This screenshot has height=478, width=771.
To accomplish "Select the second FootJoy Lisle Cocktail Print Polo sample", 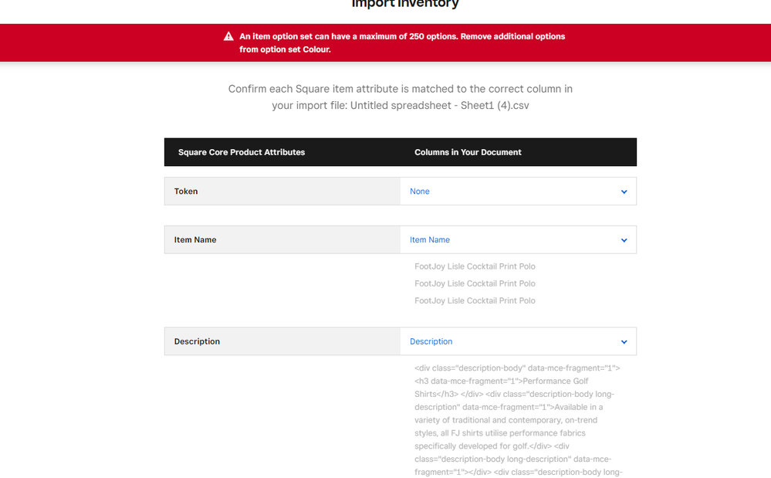I will [475, 283].
